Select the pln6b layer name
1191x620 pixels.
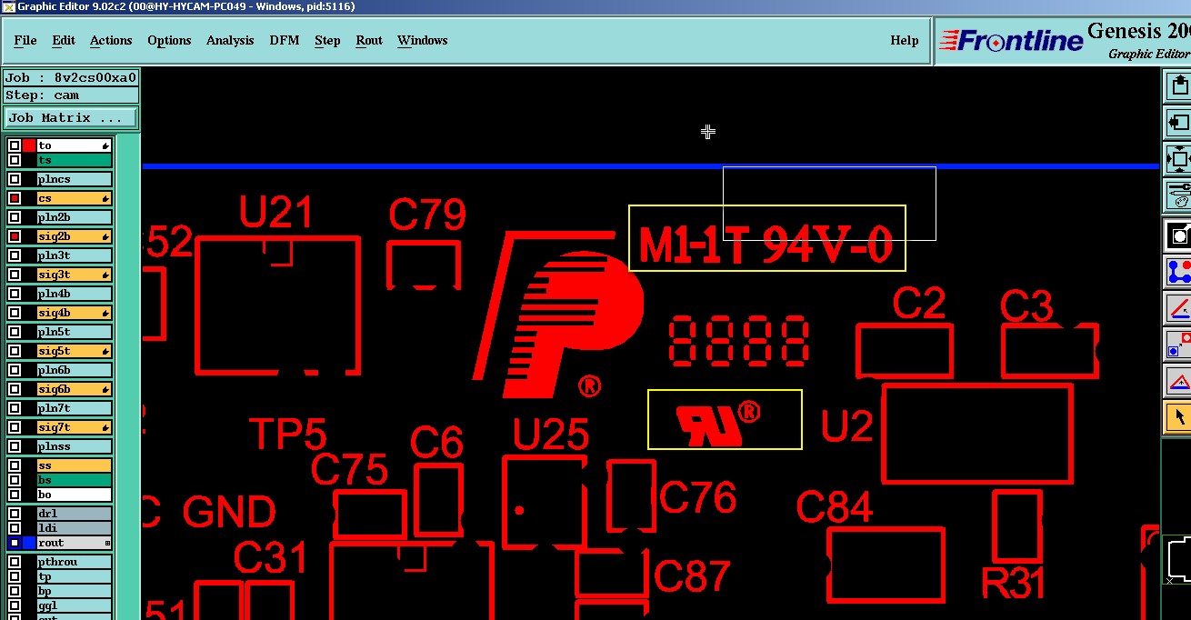74,370
